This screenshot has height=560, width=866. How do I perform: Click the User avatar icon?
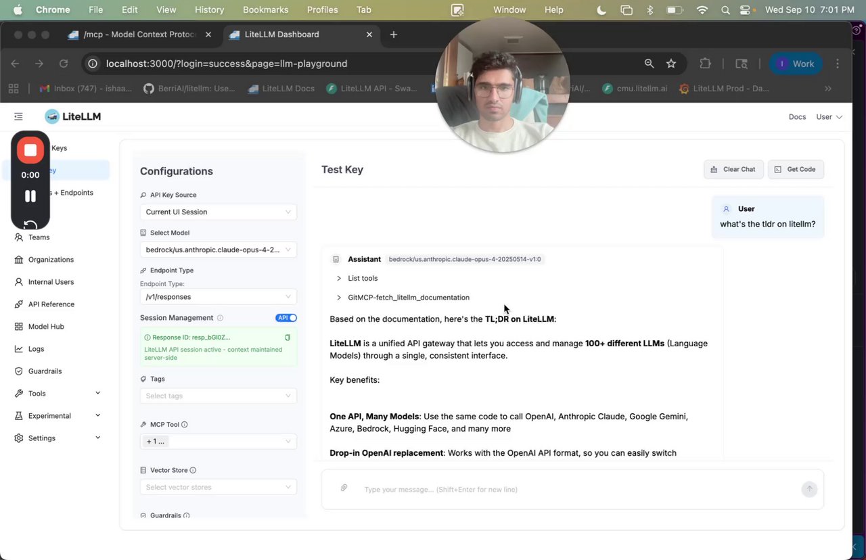tap(727, 209)
